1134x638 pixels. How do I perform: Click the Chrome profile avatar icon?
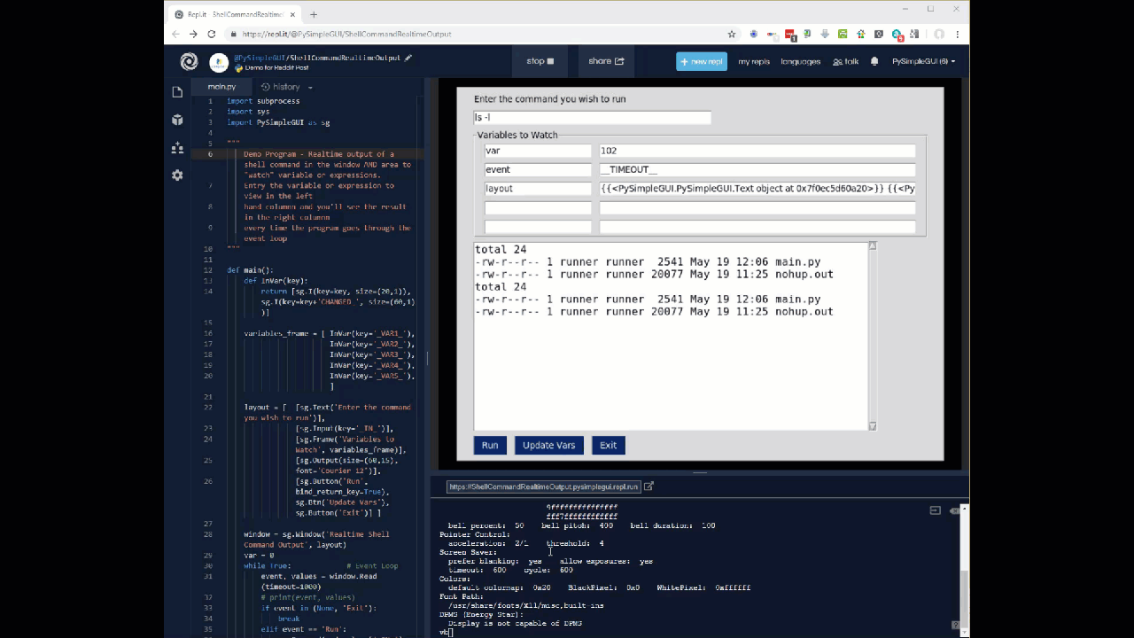pos(939,34)
